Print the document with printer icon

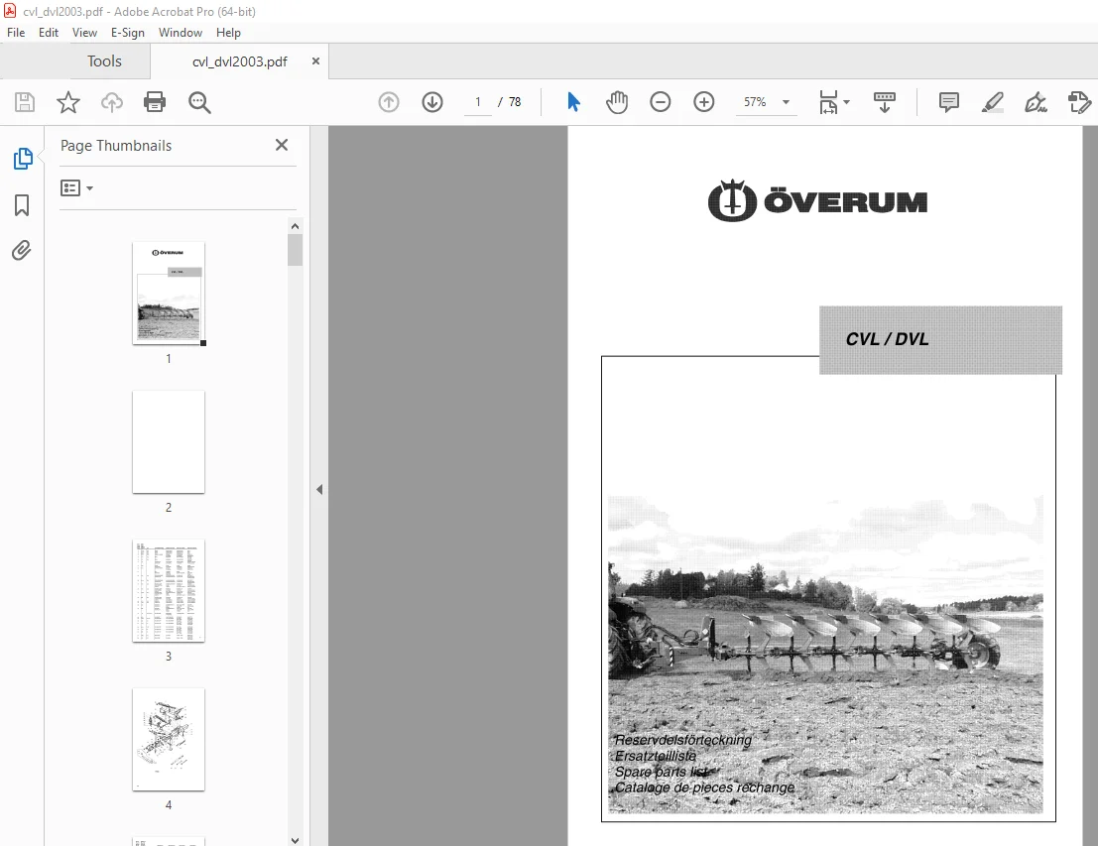click(x=155, y=102)
